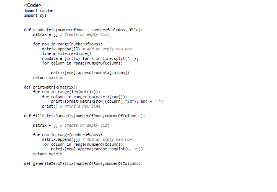
Task: Click the last 'return matrix' statement
Action: tap(48, 154)
